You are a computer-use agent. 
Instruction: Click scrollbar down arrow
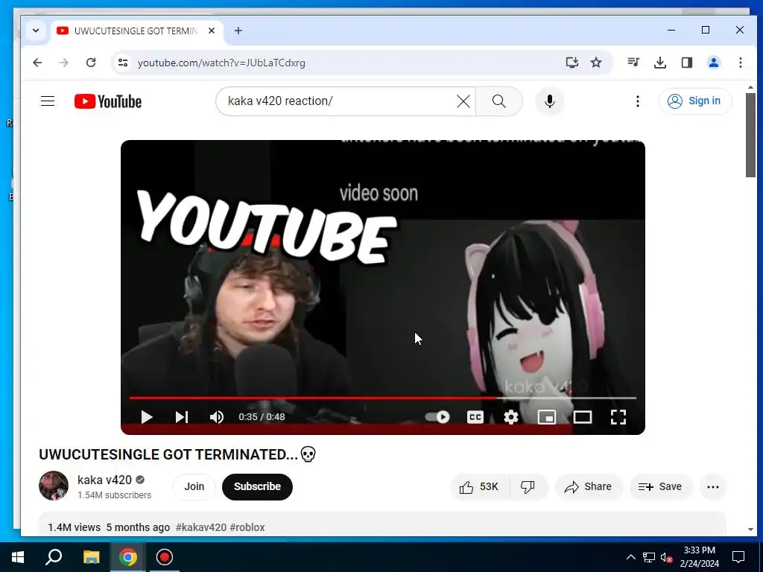click(751, 530)
